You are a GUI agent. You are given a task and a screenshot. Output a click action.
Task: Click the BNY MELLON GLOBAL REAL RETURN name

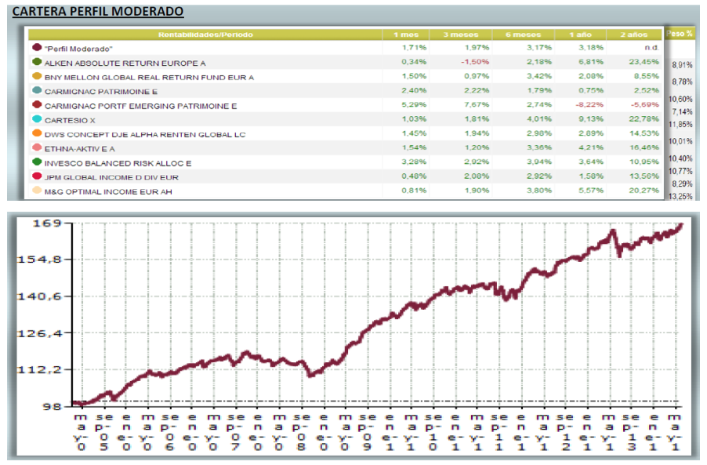[x=149, y=77]
